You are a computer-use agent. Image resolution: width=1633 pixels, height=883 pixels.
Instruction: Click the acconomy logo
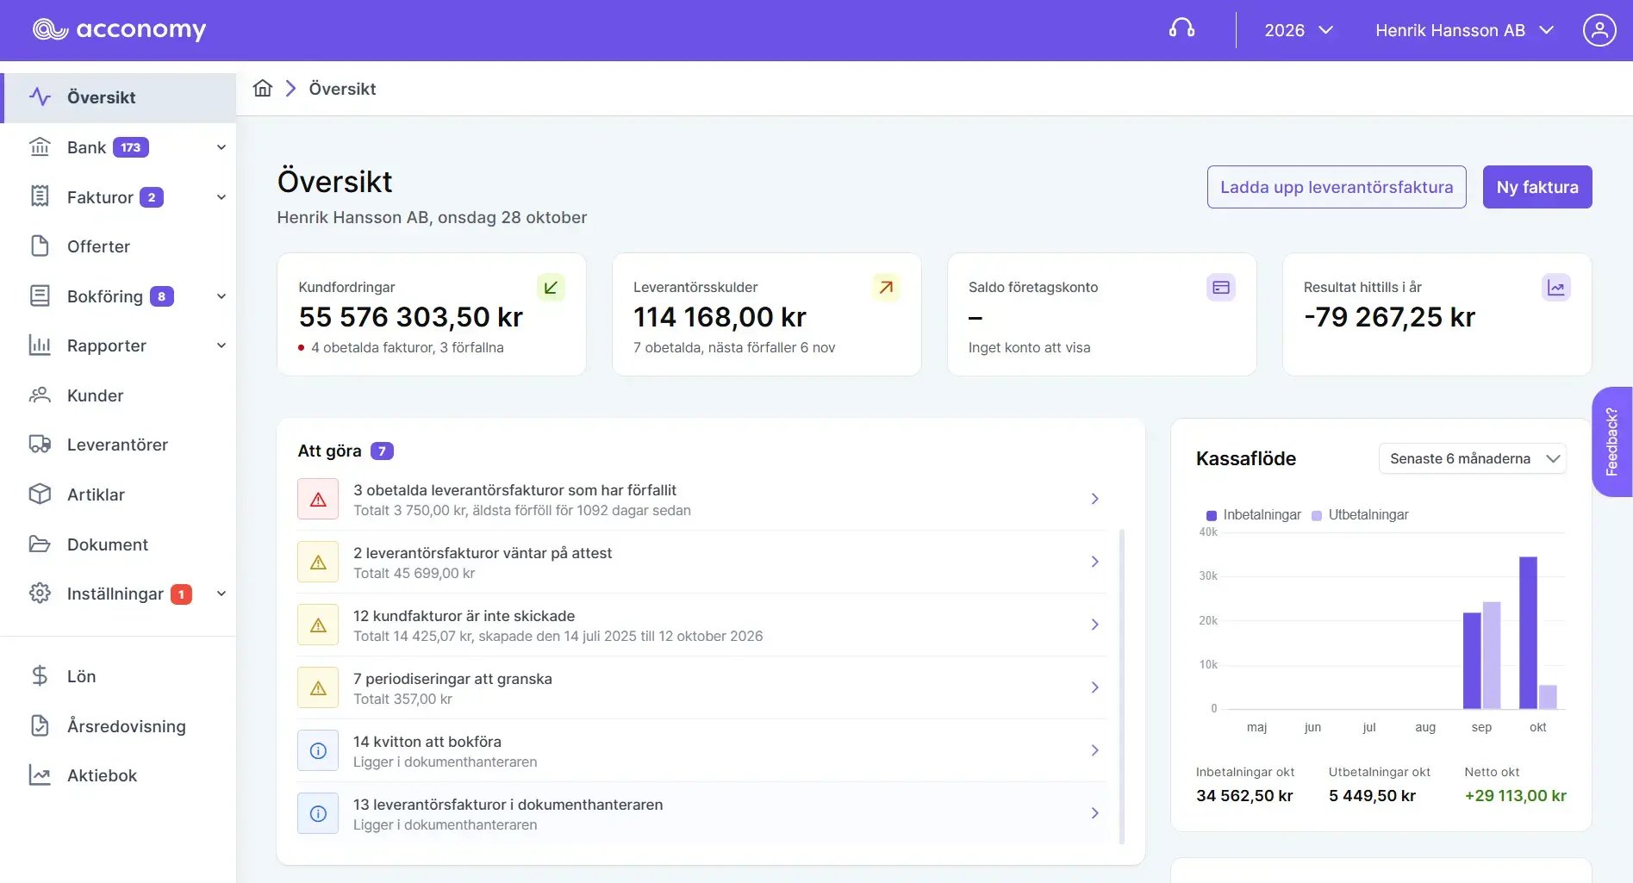point(119,29)
